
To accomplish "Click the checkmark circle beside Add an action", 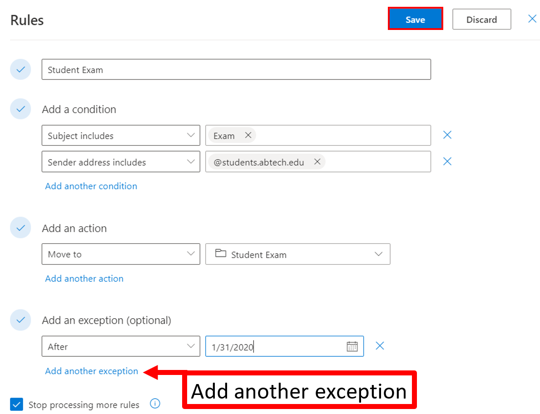I will (20, 227).
